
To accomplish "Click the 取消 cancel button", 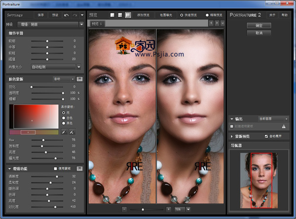I will [x=259, y=33].
